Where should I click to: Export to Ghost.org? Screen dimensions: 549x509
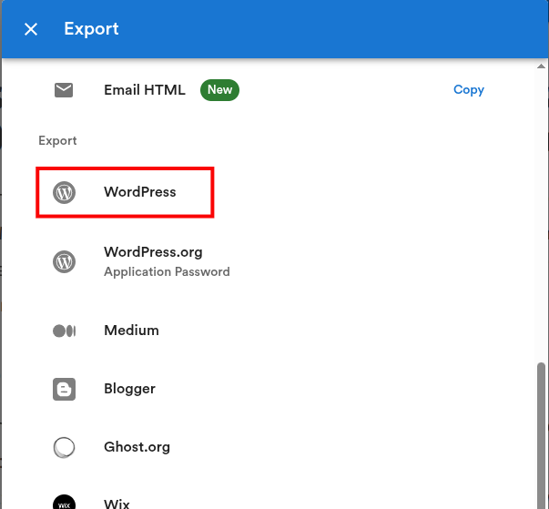click(137, 447)
